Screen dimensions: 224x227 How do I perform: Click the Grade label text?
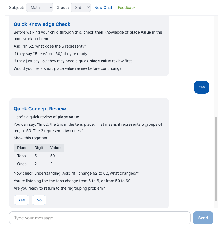point(62,8)
